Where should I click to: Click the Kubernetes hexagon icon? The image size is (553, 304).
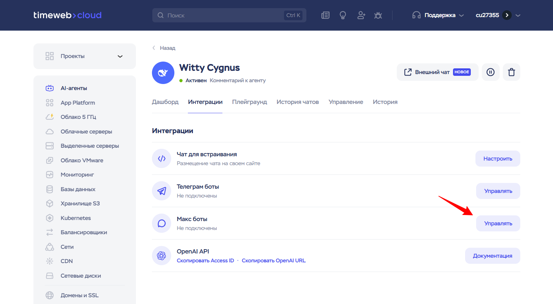(50, 218)
